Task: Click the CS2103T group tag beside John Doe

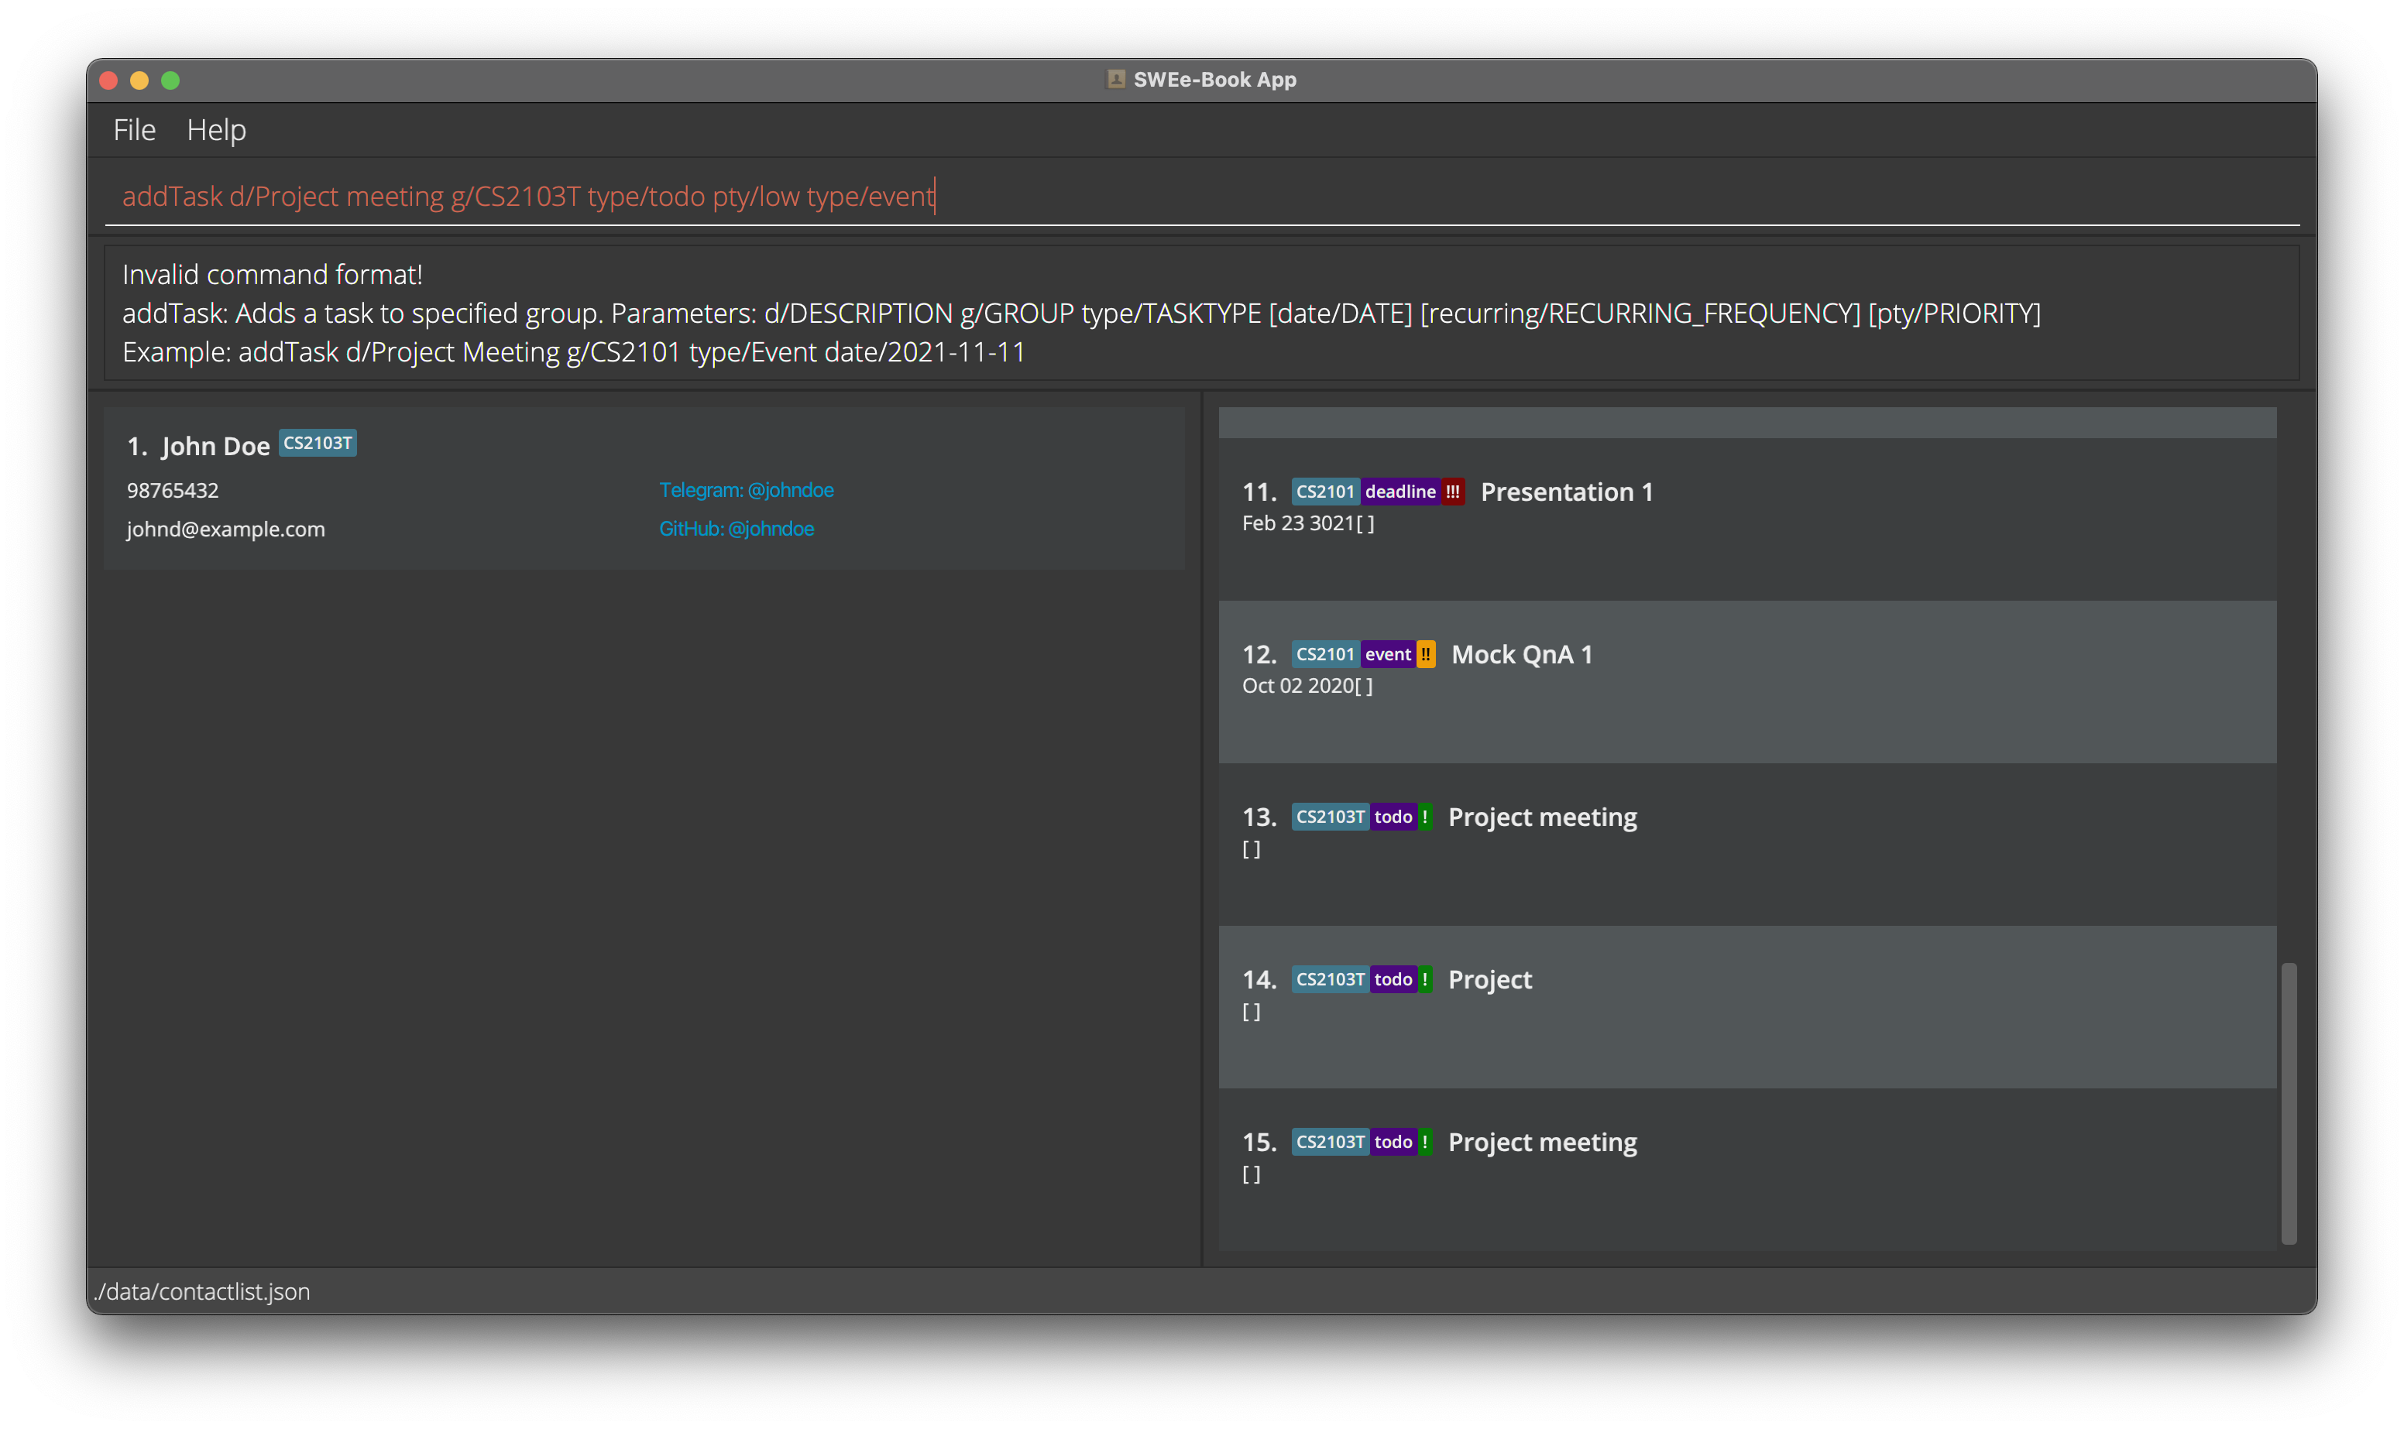Action: 318,443
